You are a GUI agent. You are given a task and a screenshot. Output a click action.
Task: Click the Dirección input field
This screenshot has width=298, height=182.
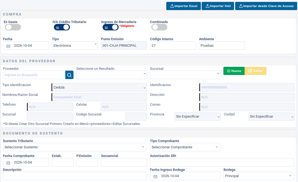coord(247,97)
